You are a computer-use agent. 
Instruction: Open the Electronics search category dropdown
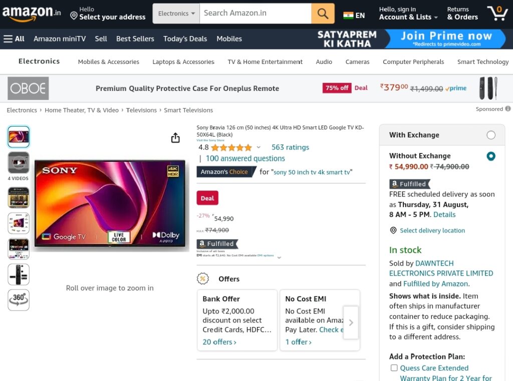(x=176, y=13)
